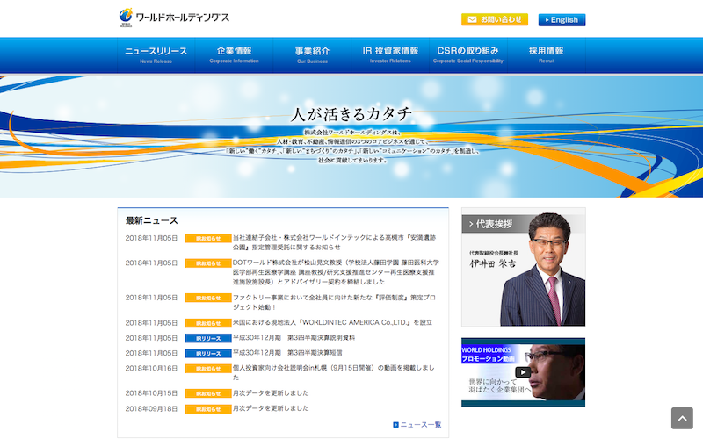703x439 pixels.
Task: Switch to the English site
Action: point(562,19)
